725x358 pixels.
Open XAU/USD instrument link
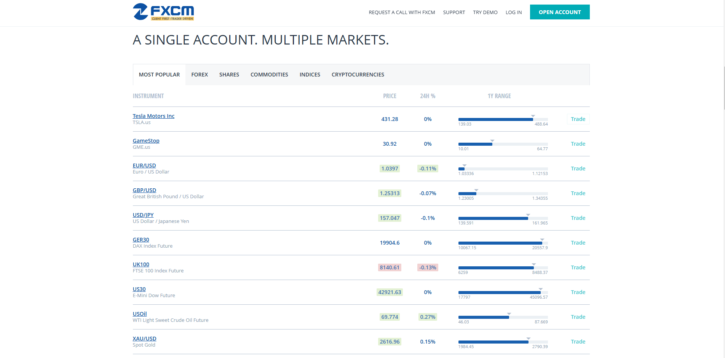(x=144, y=339)
